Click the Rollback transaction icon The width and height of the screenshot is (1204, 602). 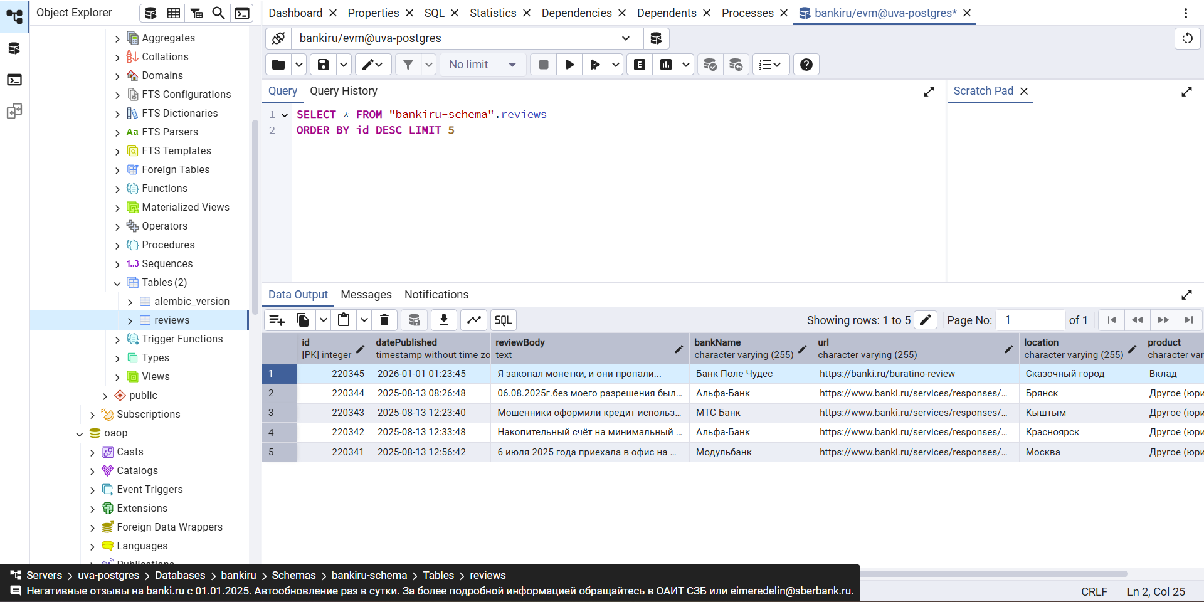(x=736, y=65)
